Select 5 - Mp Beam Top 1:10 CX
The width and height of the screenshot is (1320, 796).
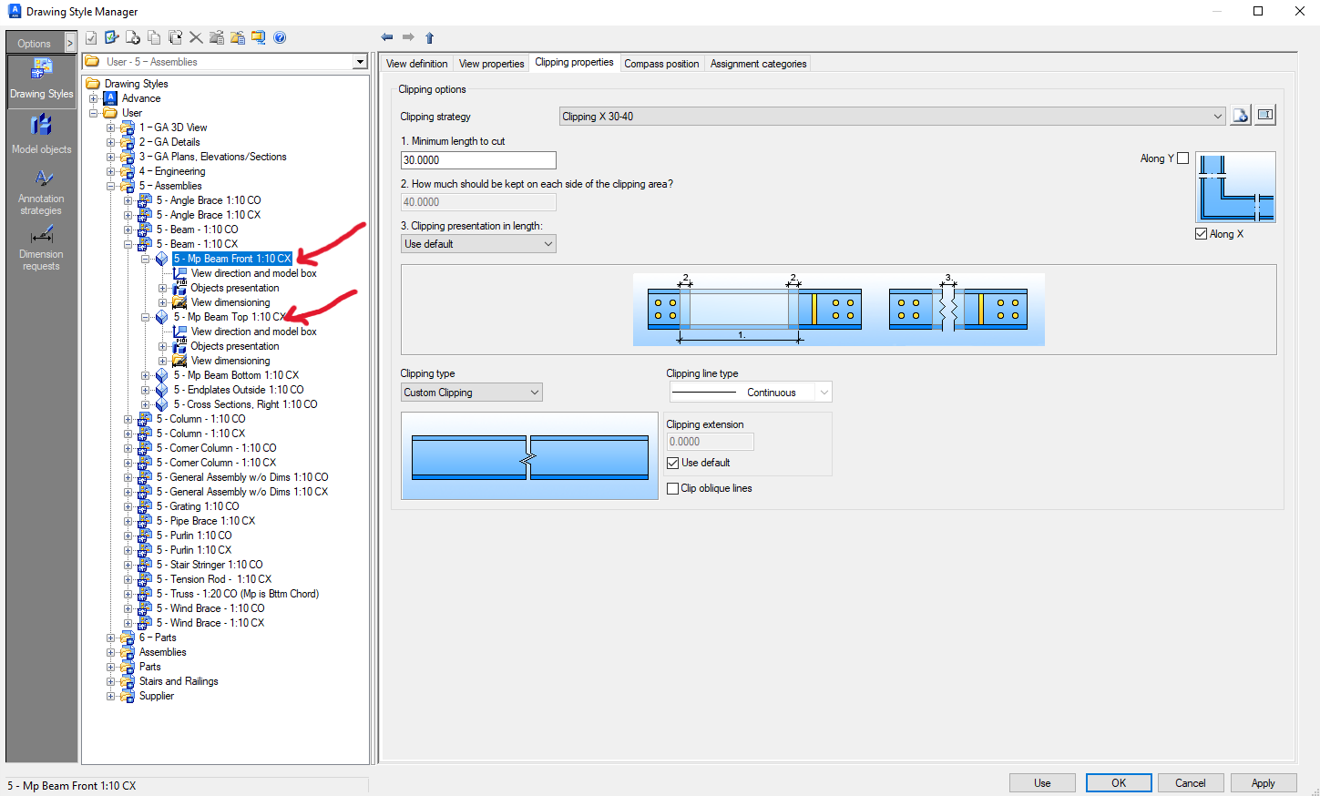click(x=229, y=317)
